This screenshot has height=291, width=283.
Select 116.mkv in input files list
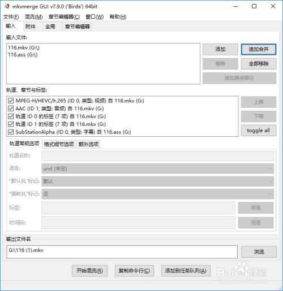coord(24,47)
